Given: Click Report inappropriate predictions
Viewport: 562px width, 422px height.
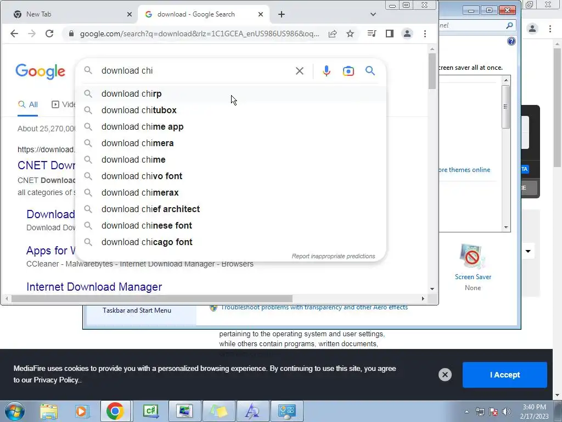Looking at the screenshot, I should tap(333, 256).
